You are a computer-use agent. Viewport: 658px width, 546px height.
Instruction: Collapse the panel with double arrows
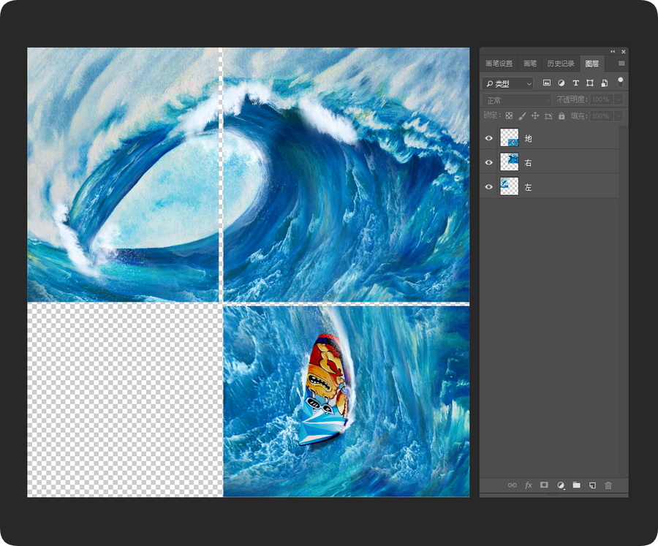pyautogui.click(x=613, y=52)
